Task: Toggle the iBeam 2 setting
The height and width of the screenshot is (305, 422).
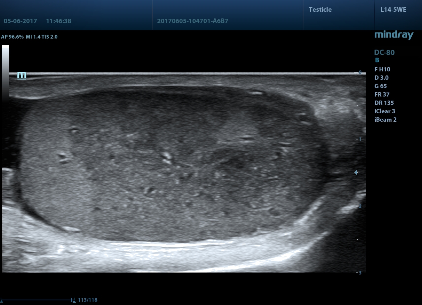Action: tap(385, 120)
